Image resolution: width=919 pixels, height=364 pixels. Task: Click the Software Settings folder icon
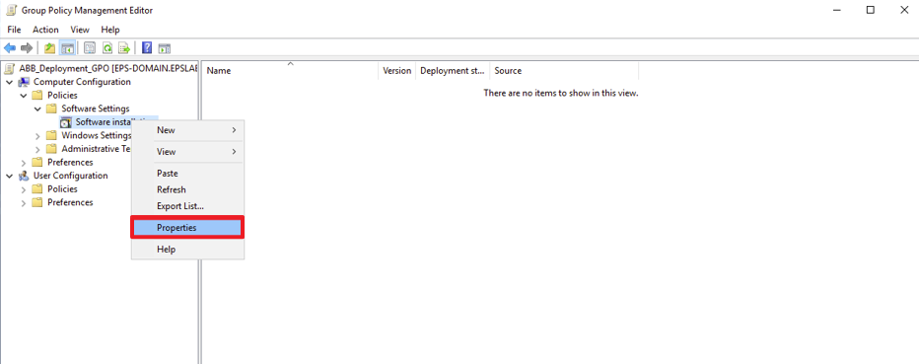coord(52,109)
